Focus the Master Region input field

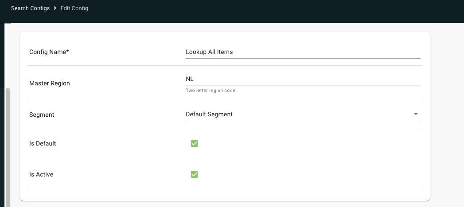(303, 79)
